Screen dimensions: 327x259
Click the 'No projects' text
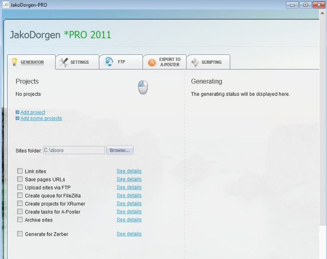click(28, 94)
